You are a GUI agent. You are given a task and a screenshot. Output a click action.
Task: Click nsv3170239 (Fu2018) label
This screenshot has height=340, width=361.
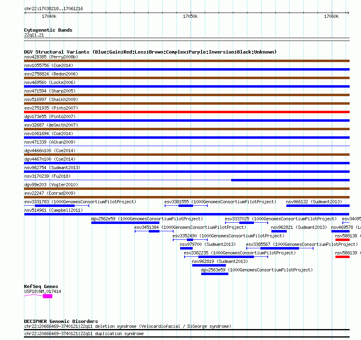coord(47,176)
